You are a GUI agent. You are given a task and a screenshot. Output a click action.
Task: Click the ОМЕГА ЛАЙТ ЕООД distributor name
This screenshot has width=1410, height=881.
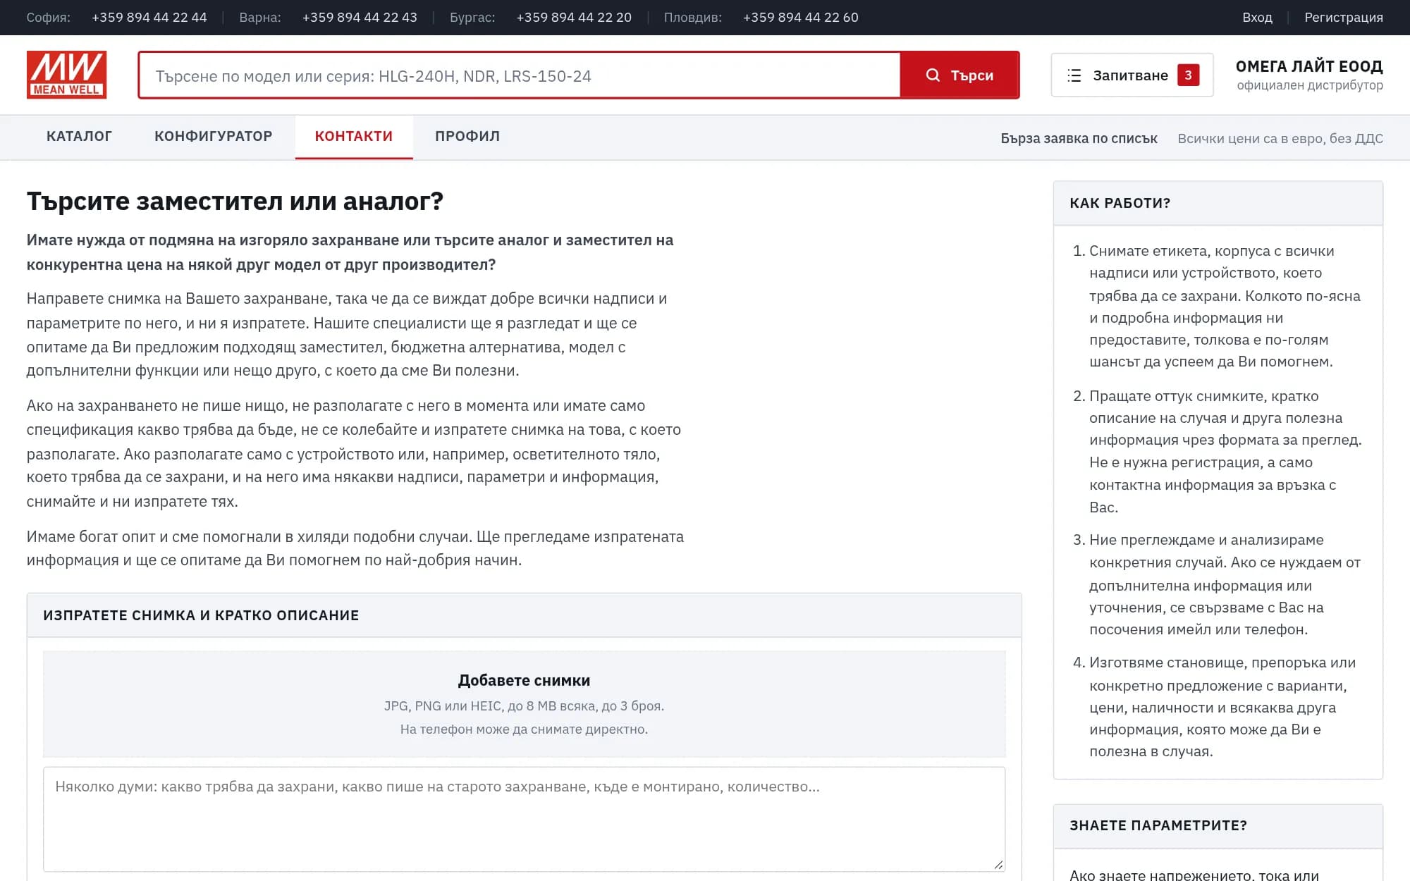(1309, 66)
